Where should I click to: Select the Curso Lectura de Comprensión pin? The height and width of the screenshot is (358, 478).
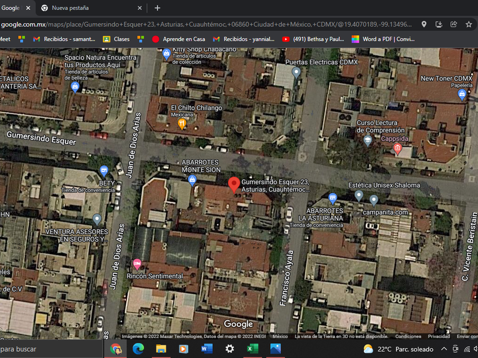368,140
